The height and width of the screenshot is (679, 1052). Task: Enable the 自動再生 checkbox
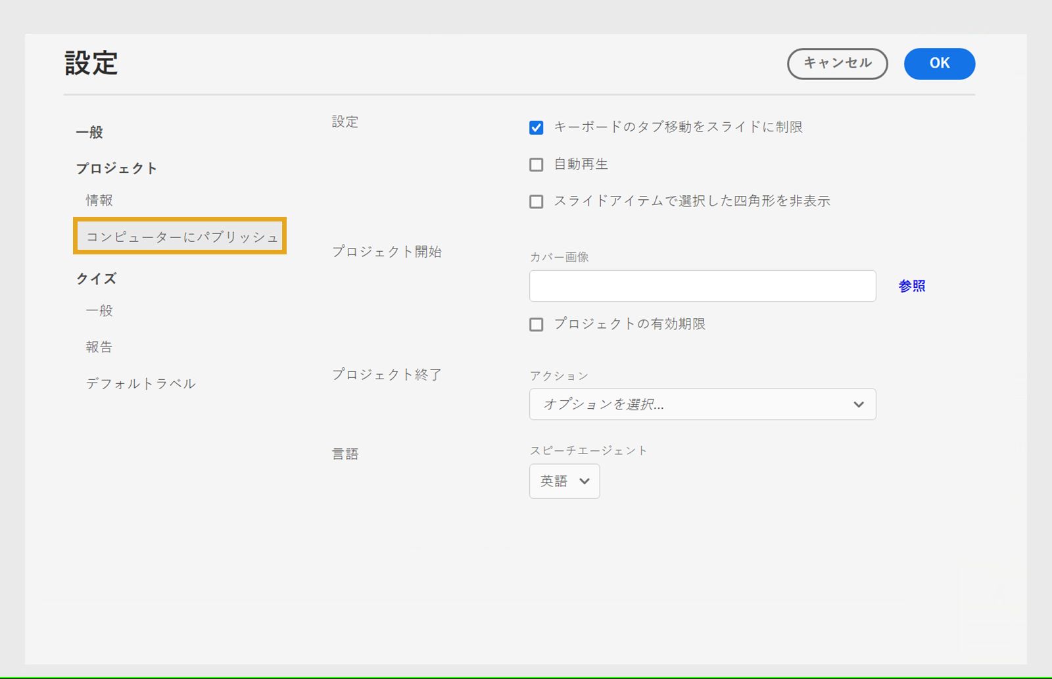(537, 164)
